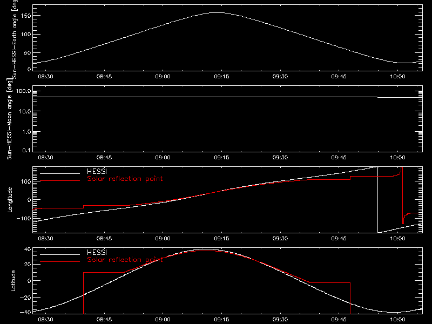
Task: Click '150' tick on Earth angle plot
Action: pos(25,16)
